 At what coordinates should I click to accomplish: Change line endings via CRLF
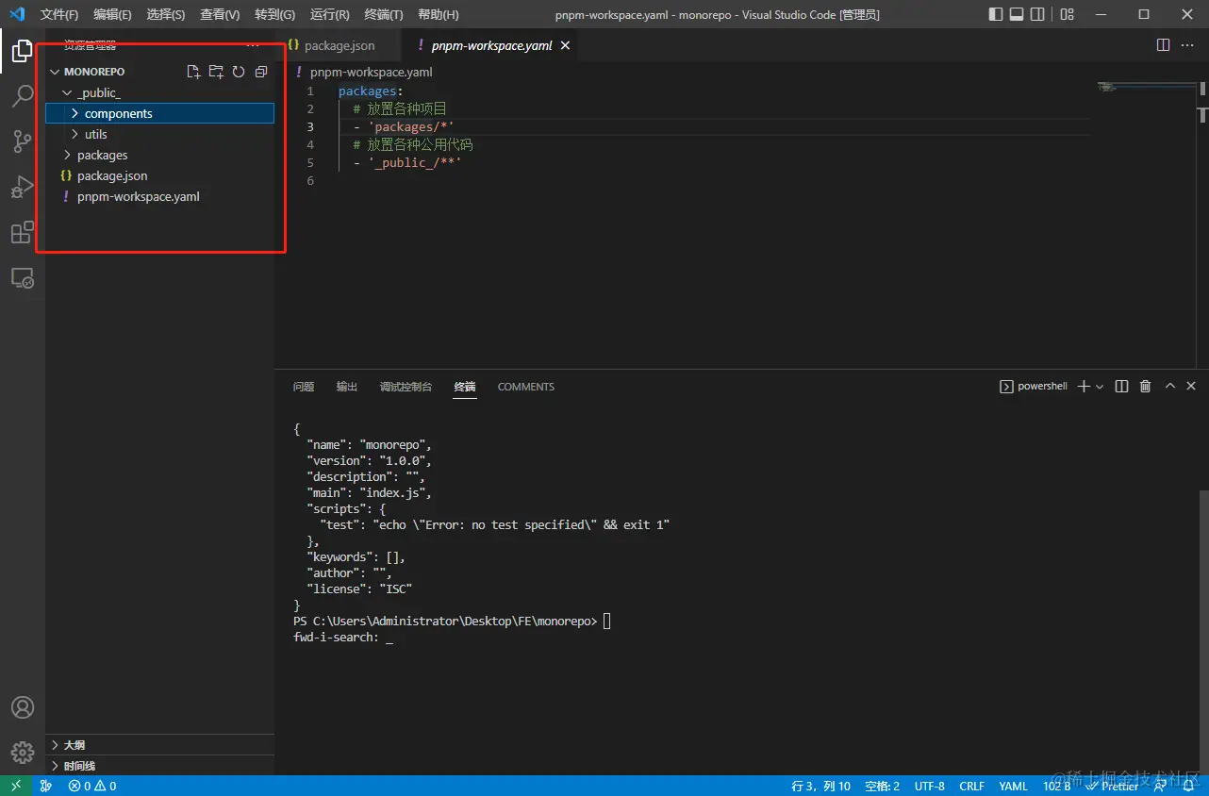[x=971, y=786]
